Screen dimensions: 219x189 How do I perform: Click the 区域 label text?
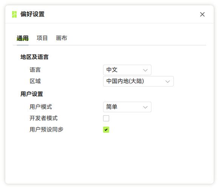[35, 81]
